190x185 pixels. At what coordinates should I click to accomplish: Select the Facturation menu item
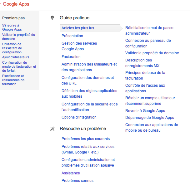click(x=71, y=57)
